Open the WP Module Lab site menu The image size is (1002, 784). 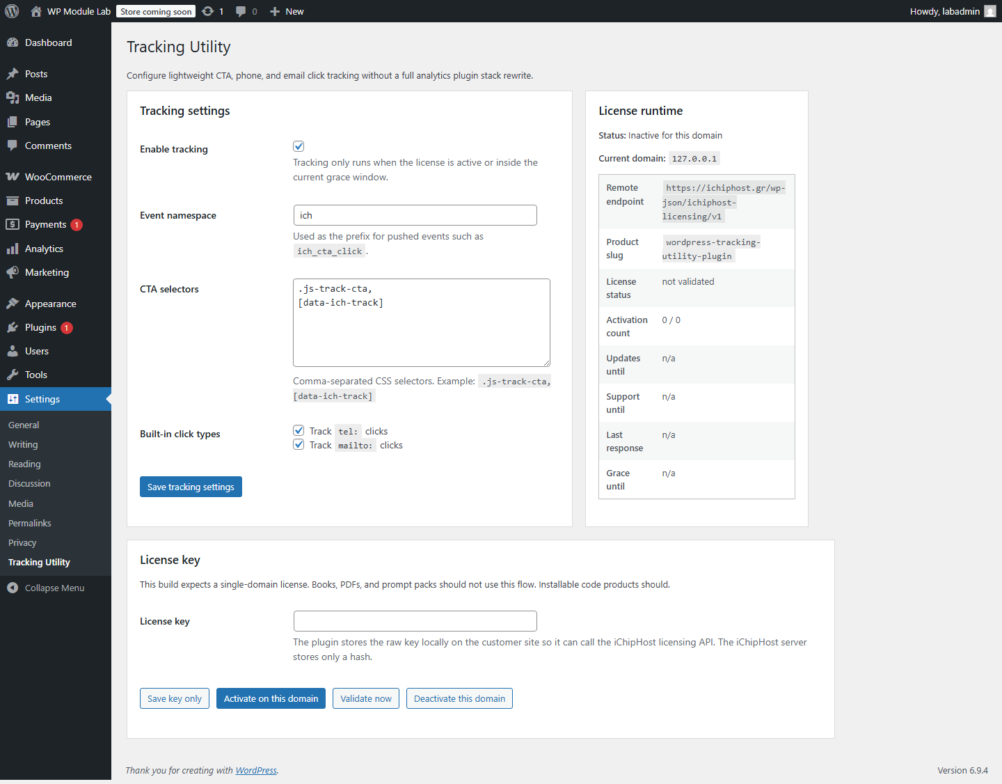click(x=71, y=11)
